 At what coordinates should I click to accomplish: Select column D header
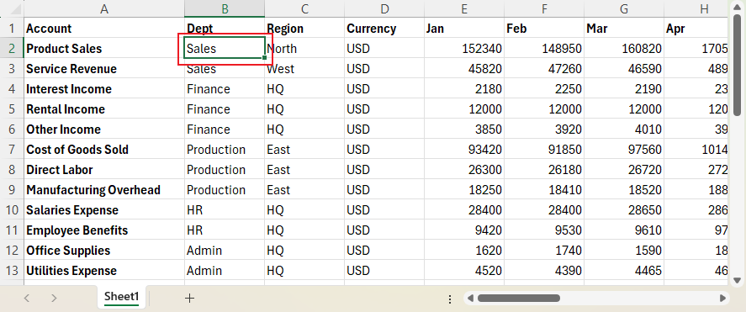[384, 8]
